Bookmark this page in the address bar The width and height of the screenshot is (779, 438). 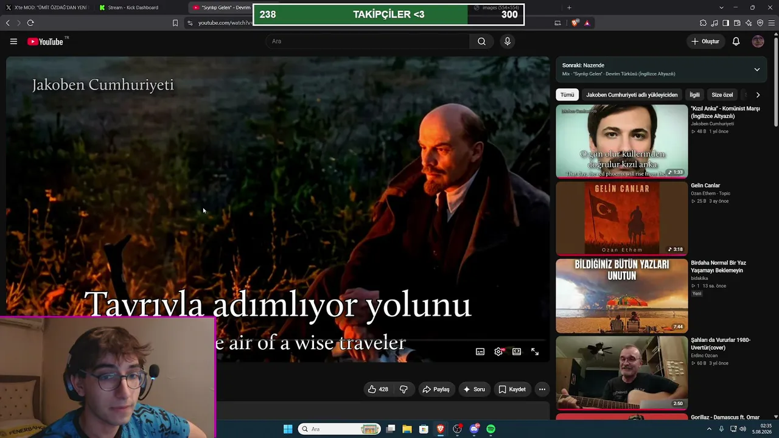click(x=175, y=23)
